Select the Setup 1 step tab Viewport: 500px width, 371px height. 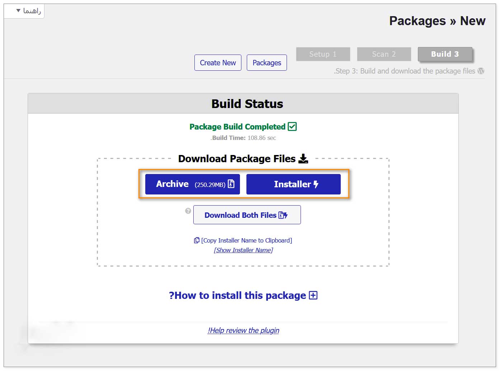coord(323,54)
